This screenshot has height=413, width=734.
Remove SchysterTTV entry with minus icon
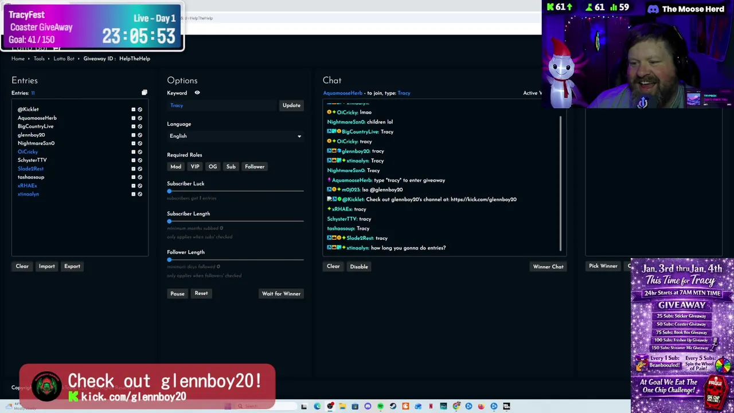tap(134, 160)
